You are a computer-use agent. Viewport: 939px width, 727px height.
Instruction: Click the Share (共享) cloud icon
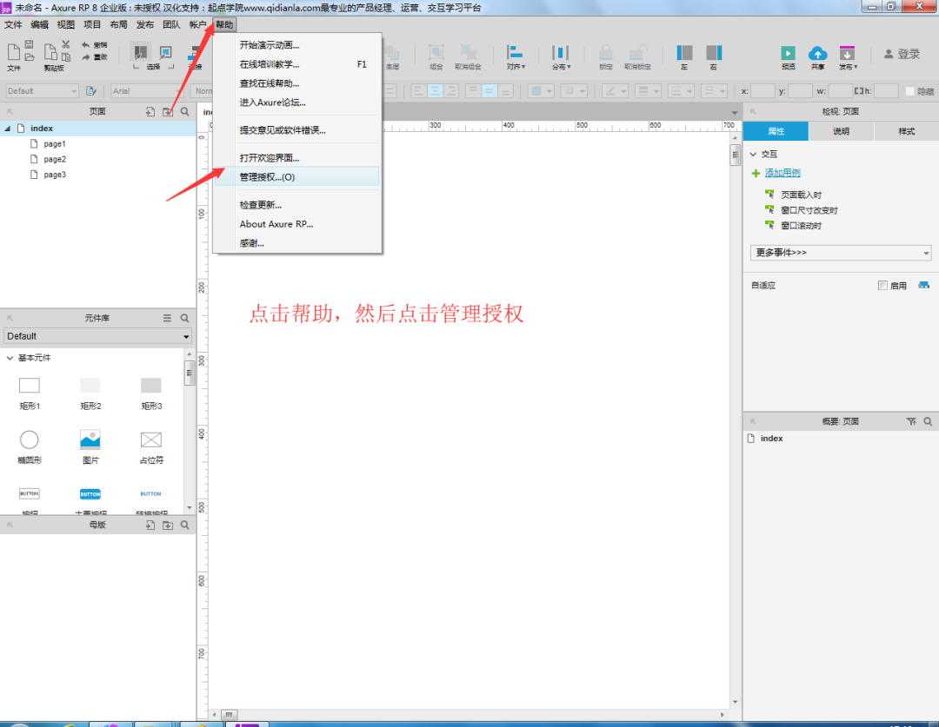817,53
